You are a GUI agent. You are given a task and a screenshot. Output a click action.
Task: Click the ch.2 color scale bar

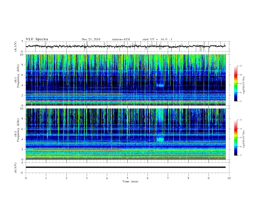[236, 138]
